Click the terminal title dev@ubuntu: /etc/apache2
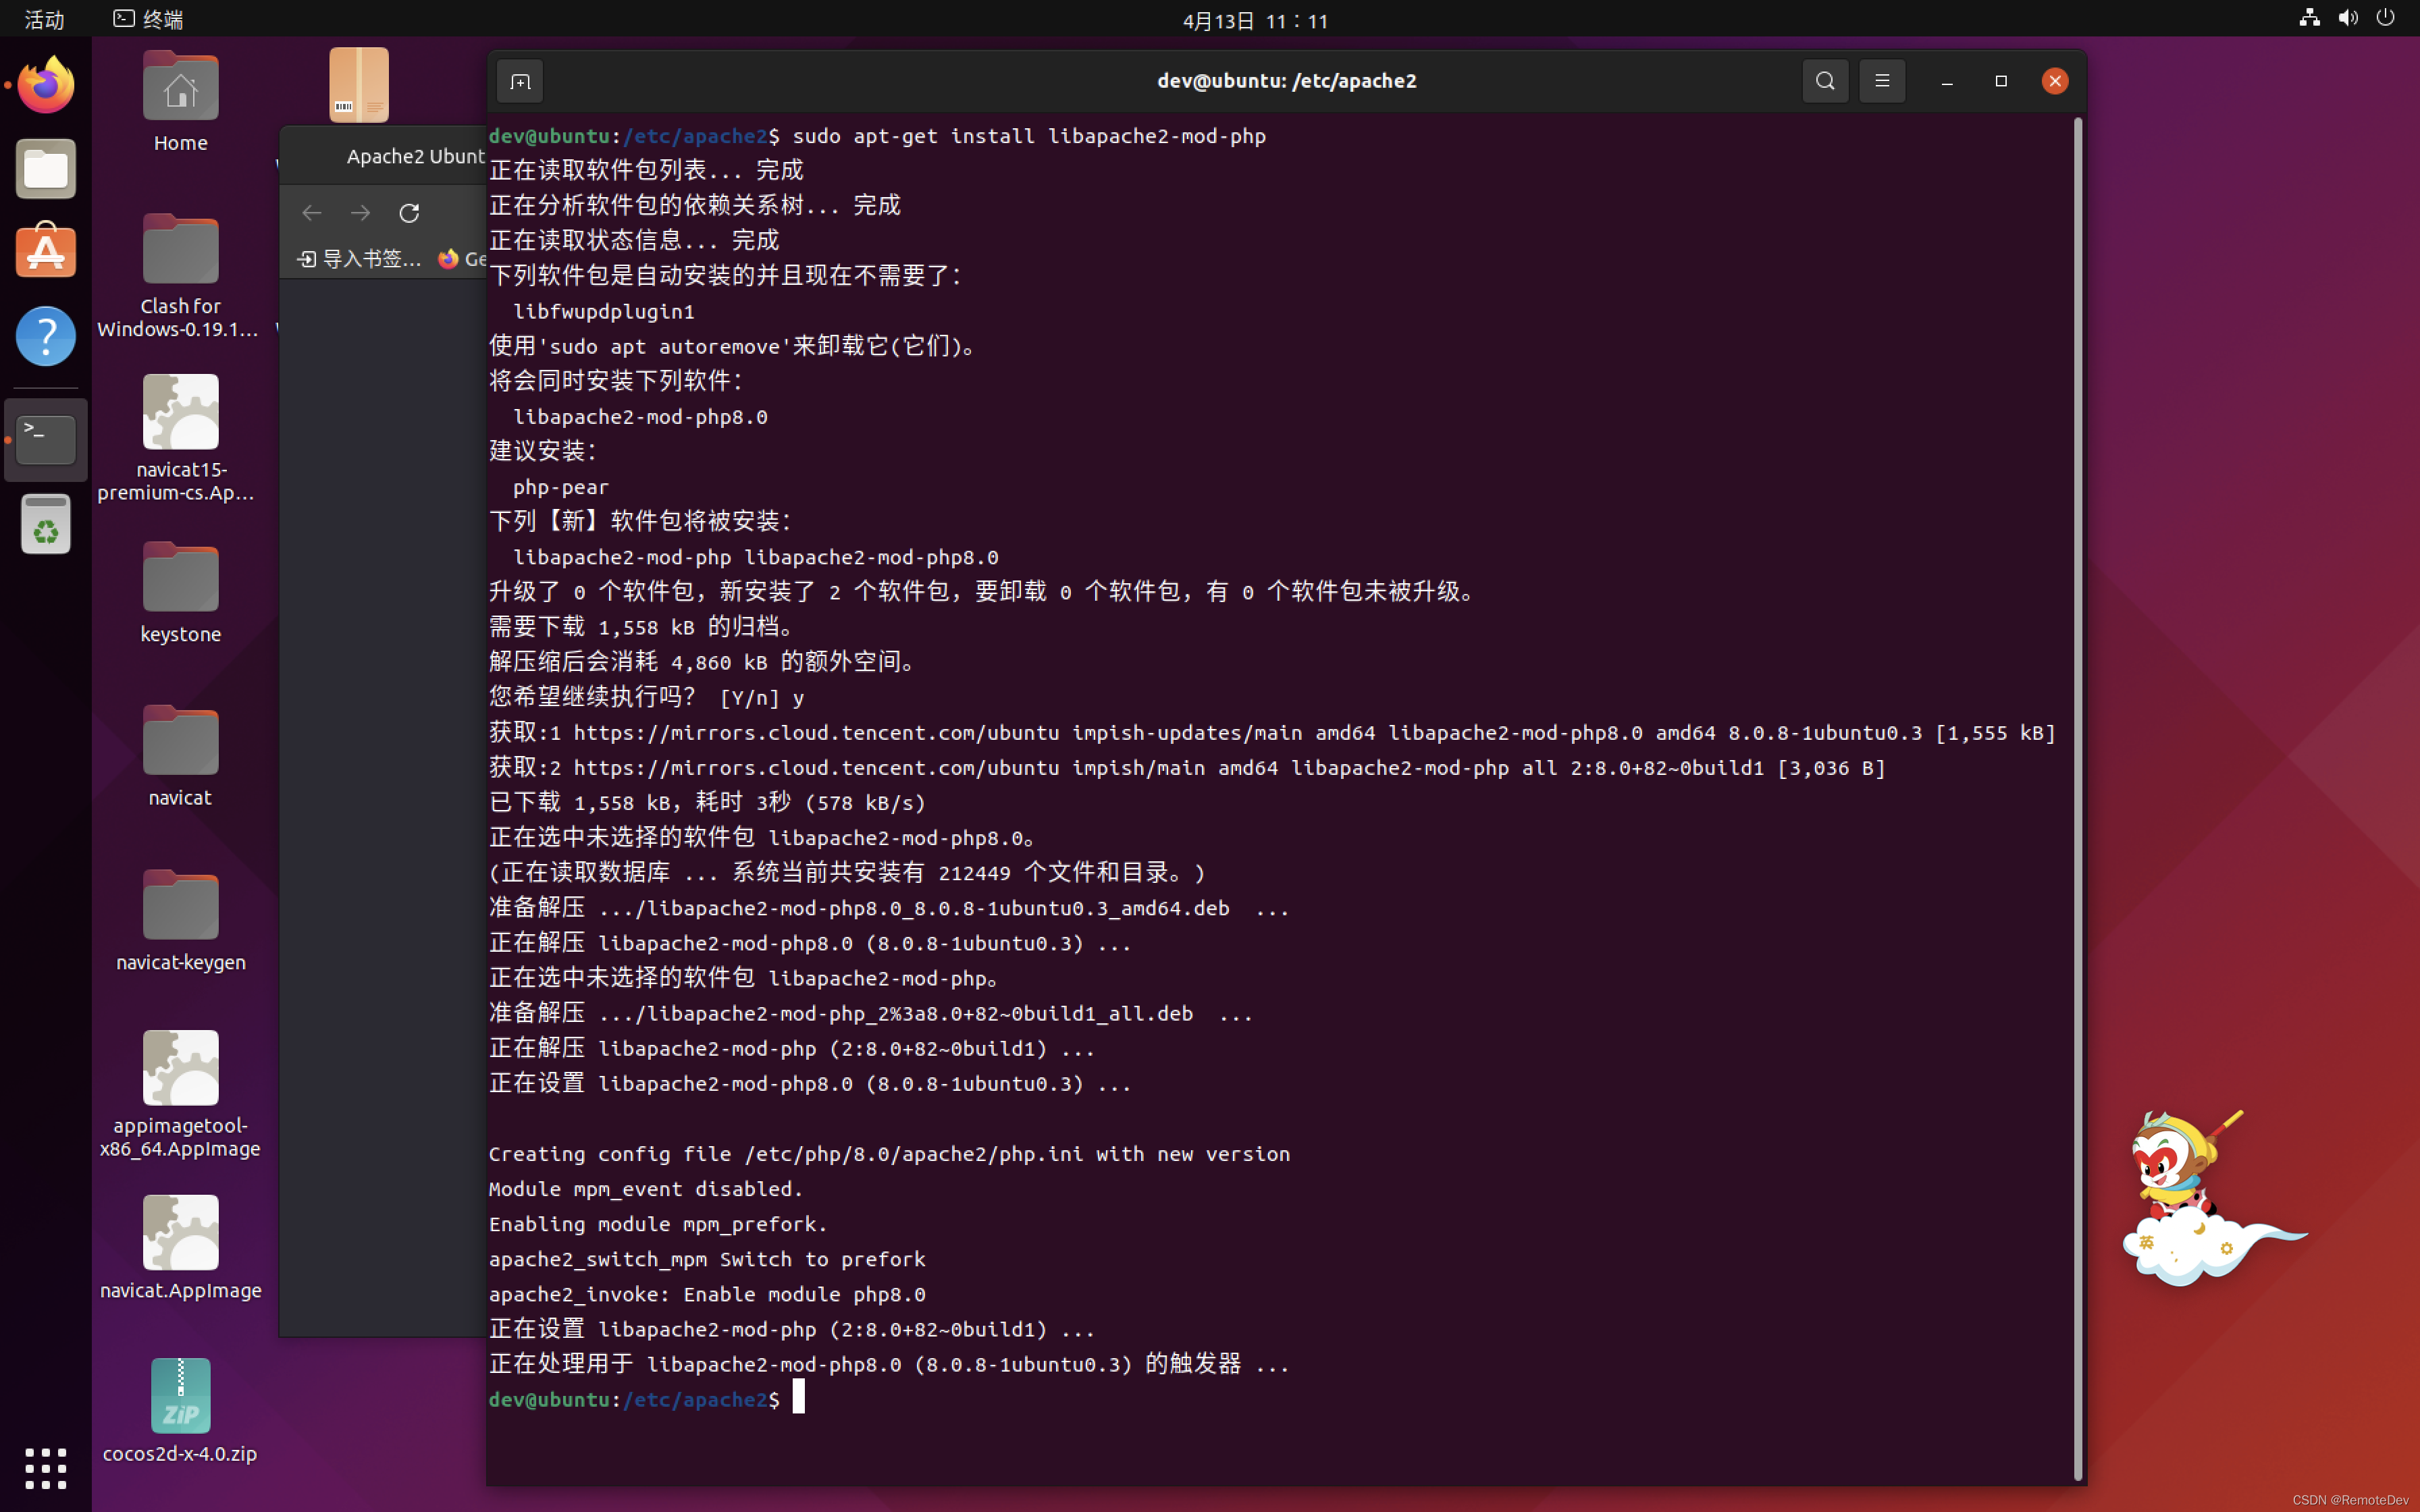 pyautogui.click(x=1287, y=81)
